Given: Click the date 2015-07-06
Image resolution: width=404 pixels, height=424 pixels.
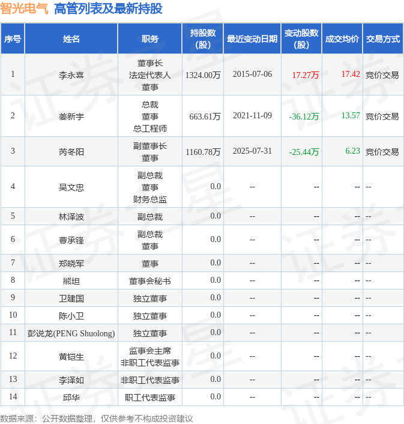Looking at the screenshot, I should [252, 74].
